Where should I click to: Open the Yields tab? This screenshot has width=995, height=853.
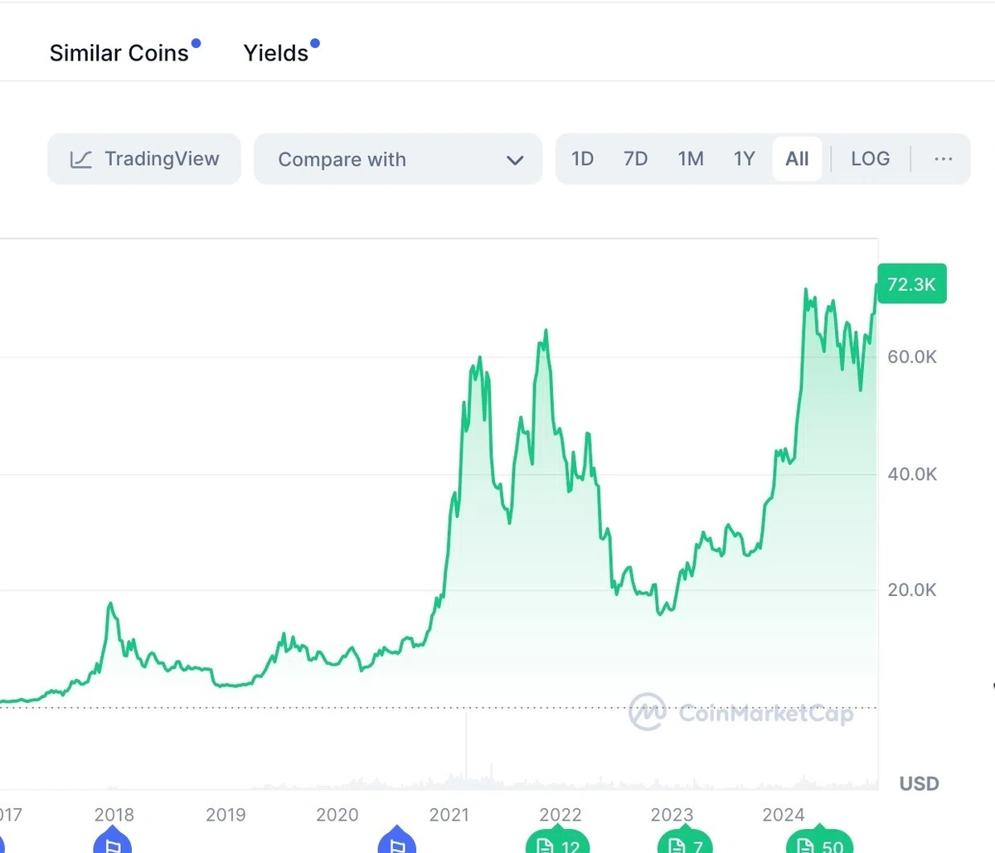[x=276, y=53]
